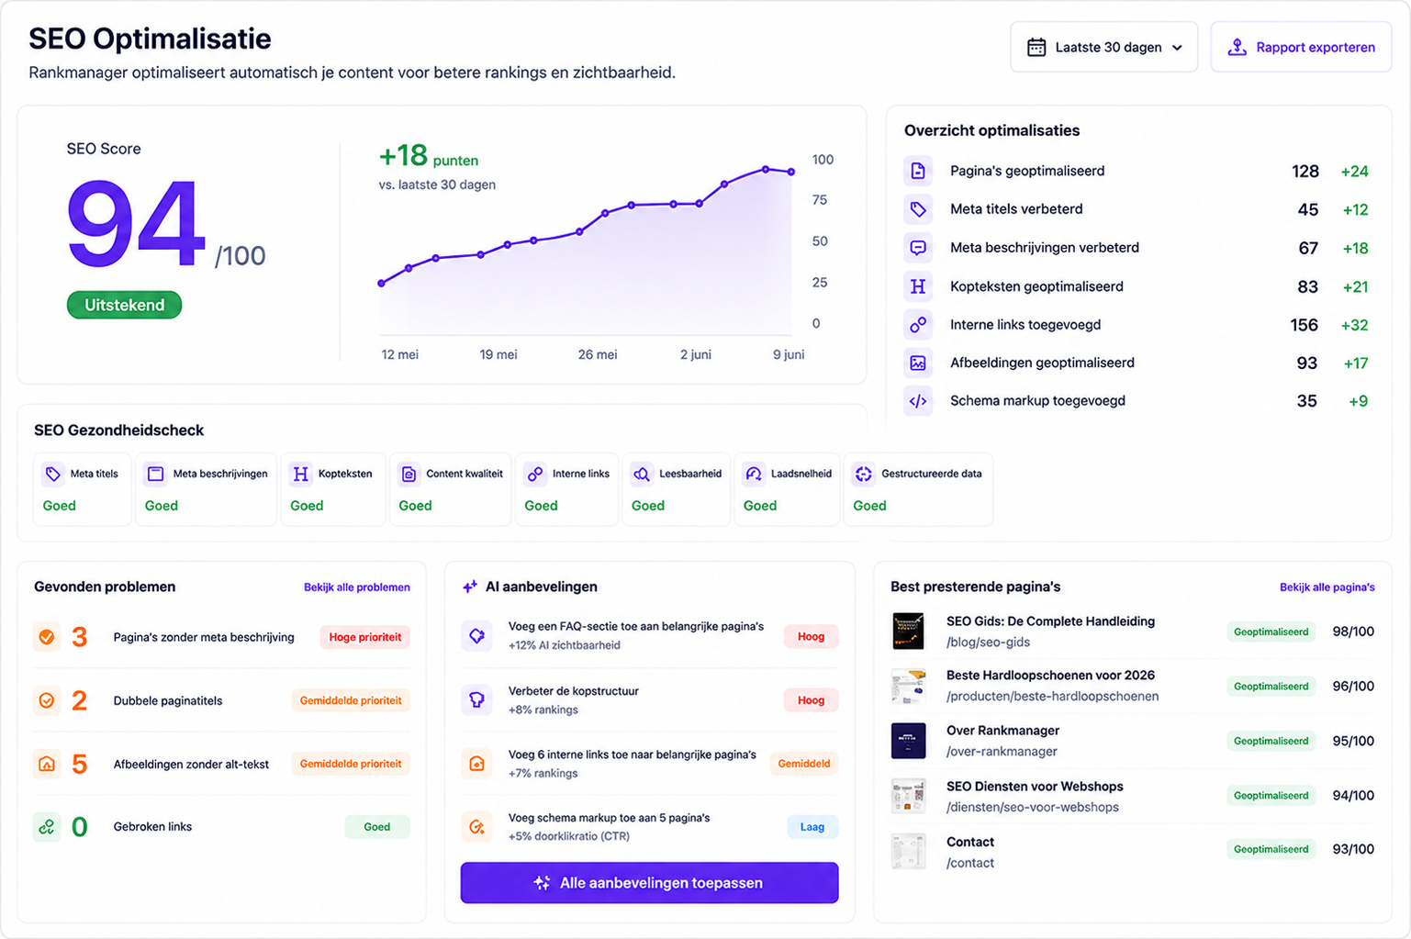This screenshot has width=1411, height=939.
Task: Click the 128 Pagina's geoptimaliseerd count
Action: pos(1305,171)
